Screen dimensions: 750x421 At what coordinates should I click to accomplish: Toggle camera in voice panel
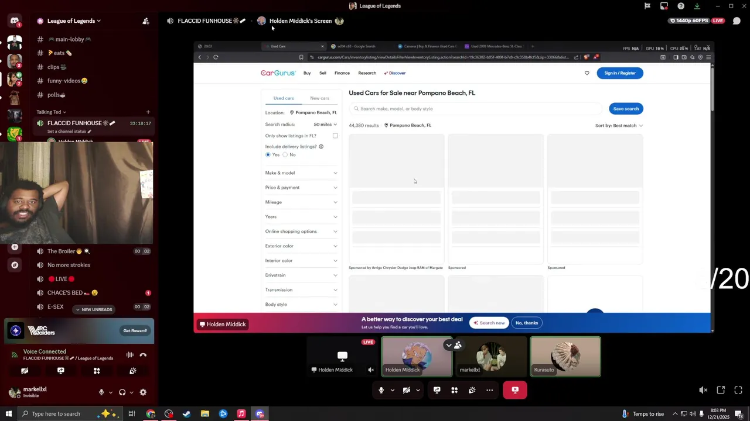(x=25, y=371)
